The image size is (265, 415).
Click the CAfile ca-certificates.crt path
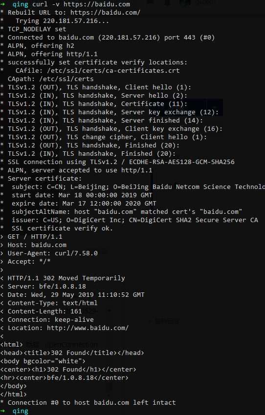pyautogui.click(x=113, y=71)
